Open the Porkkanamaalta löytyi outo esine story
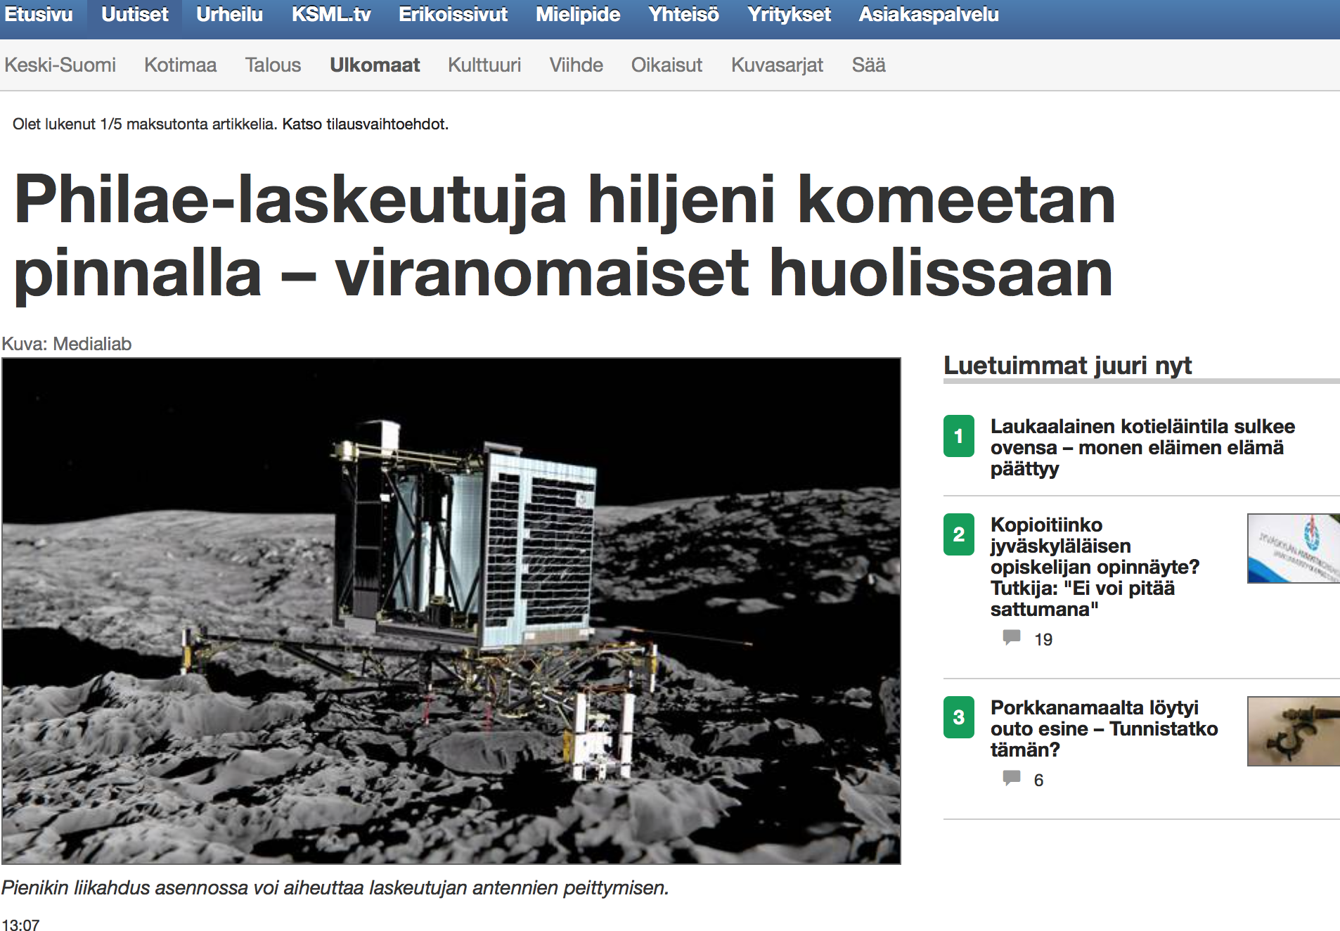Image resolution: width=1340 pixels, height=931 pixels. pos(1103,728)
